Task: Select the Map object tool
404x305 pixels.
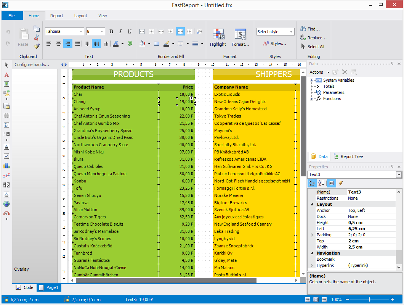Action: [x=6, y=204]
